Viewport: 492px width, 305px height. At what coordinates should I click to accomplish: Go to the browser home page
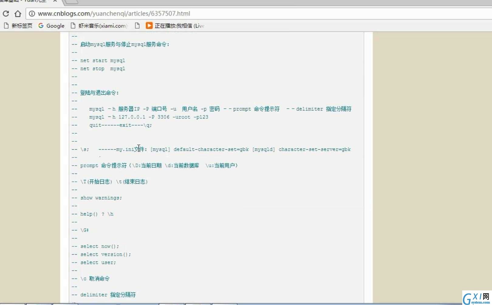18,14
